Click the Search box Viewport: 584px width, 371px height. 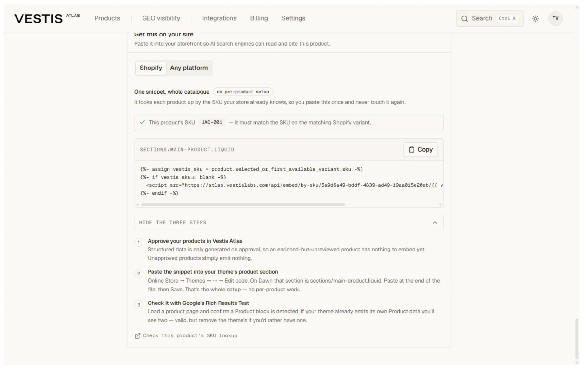click(490, 18)
